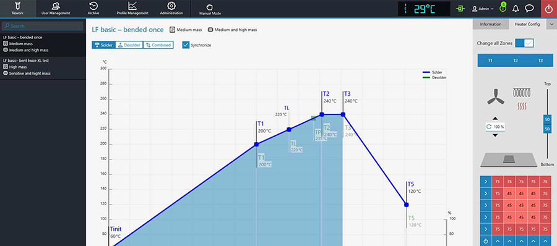Expand the right panel chevron dropdown

click(x=551, y=24)
